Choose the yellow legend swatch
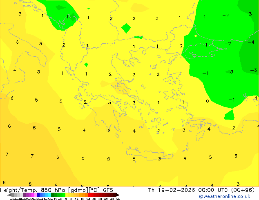259x200 pixels. [67, 195]
